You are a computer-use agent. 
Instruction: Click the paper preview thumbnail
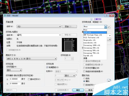coord(69,45)
